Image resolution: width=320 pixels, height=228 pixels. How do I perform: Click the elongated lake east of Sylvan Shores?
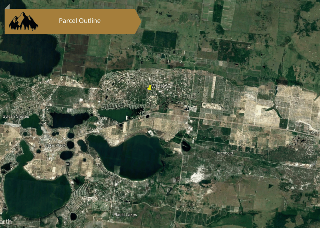tap(70, 119)
